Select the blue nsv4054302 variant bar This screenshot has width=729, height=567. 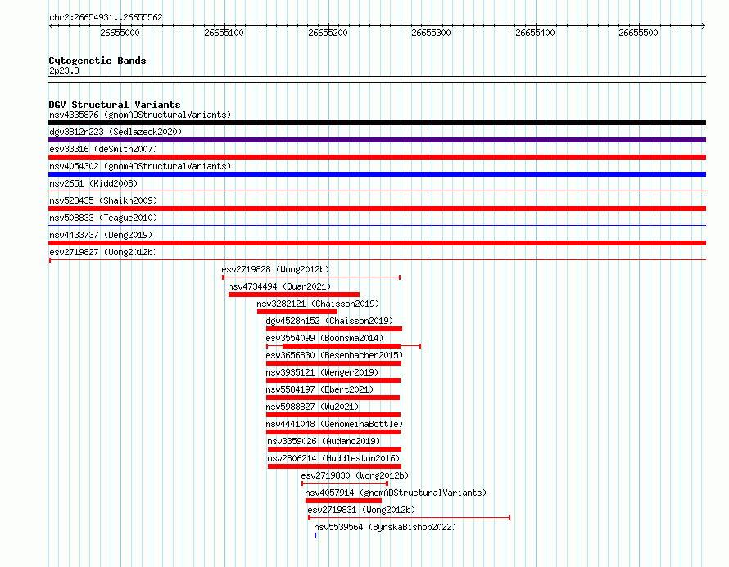[x=377, y=174]
